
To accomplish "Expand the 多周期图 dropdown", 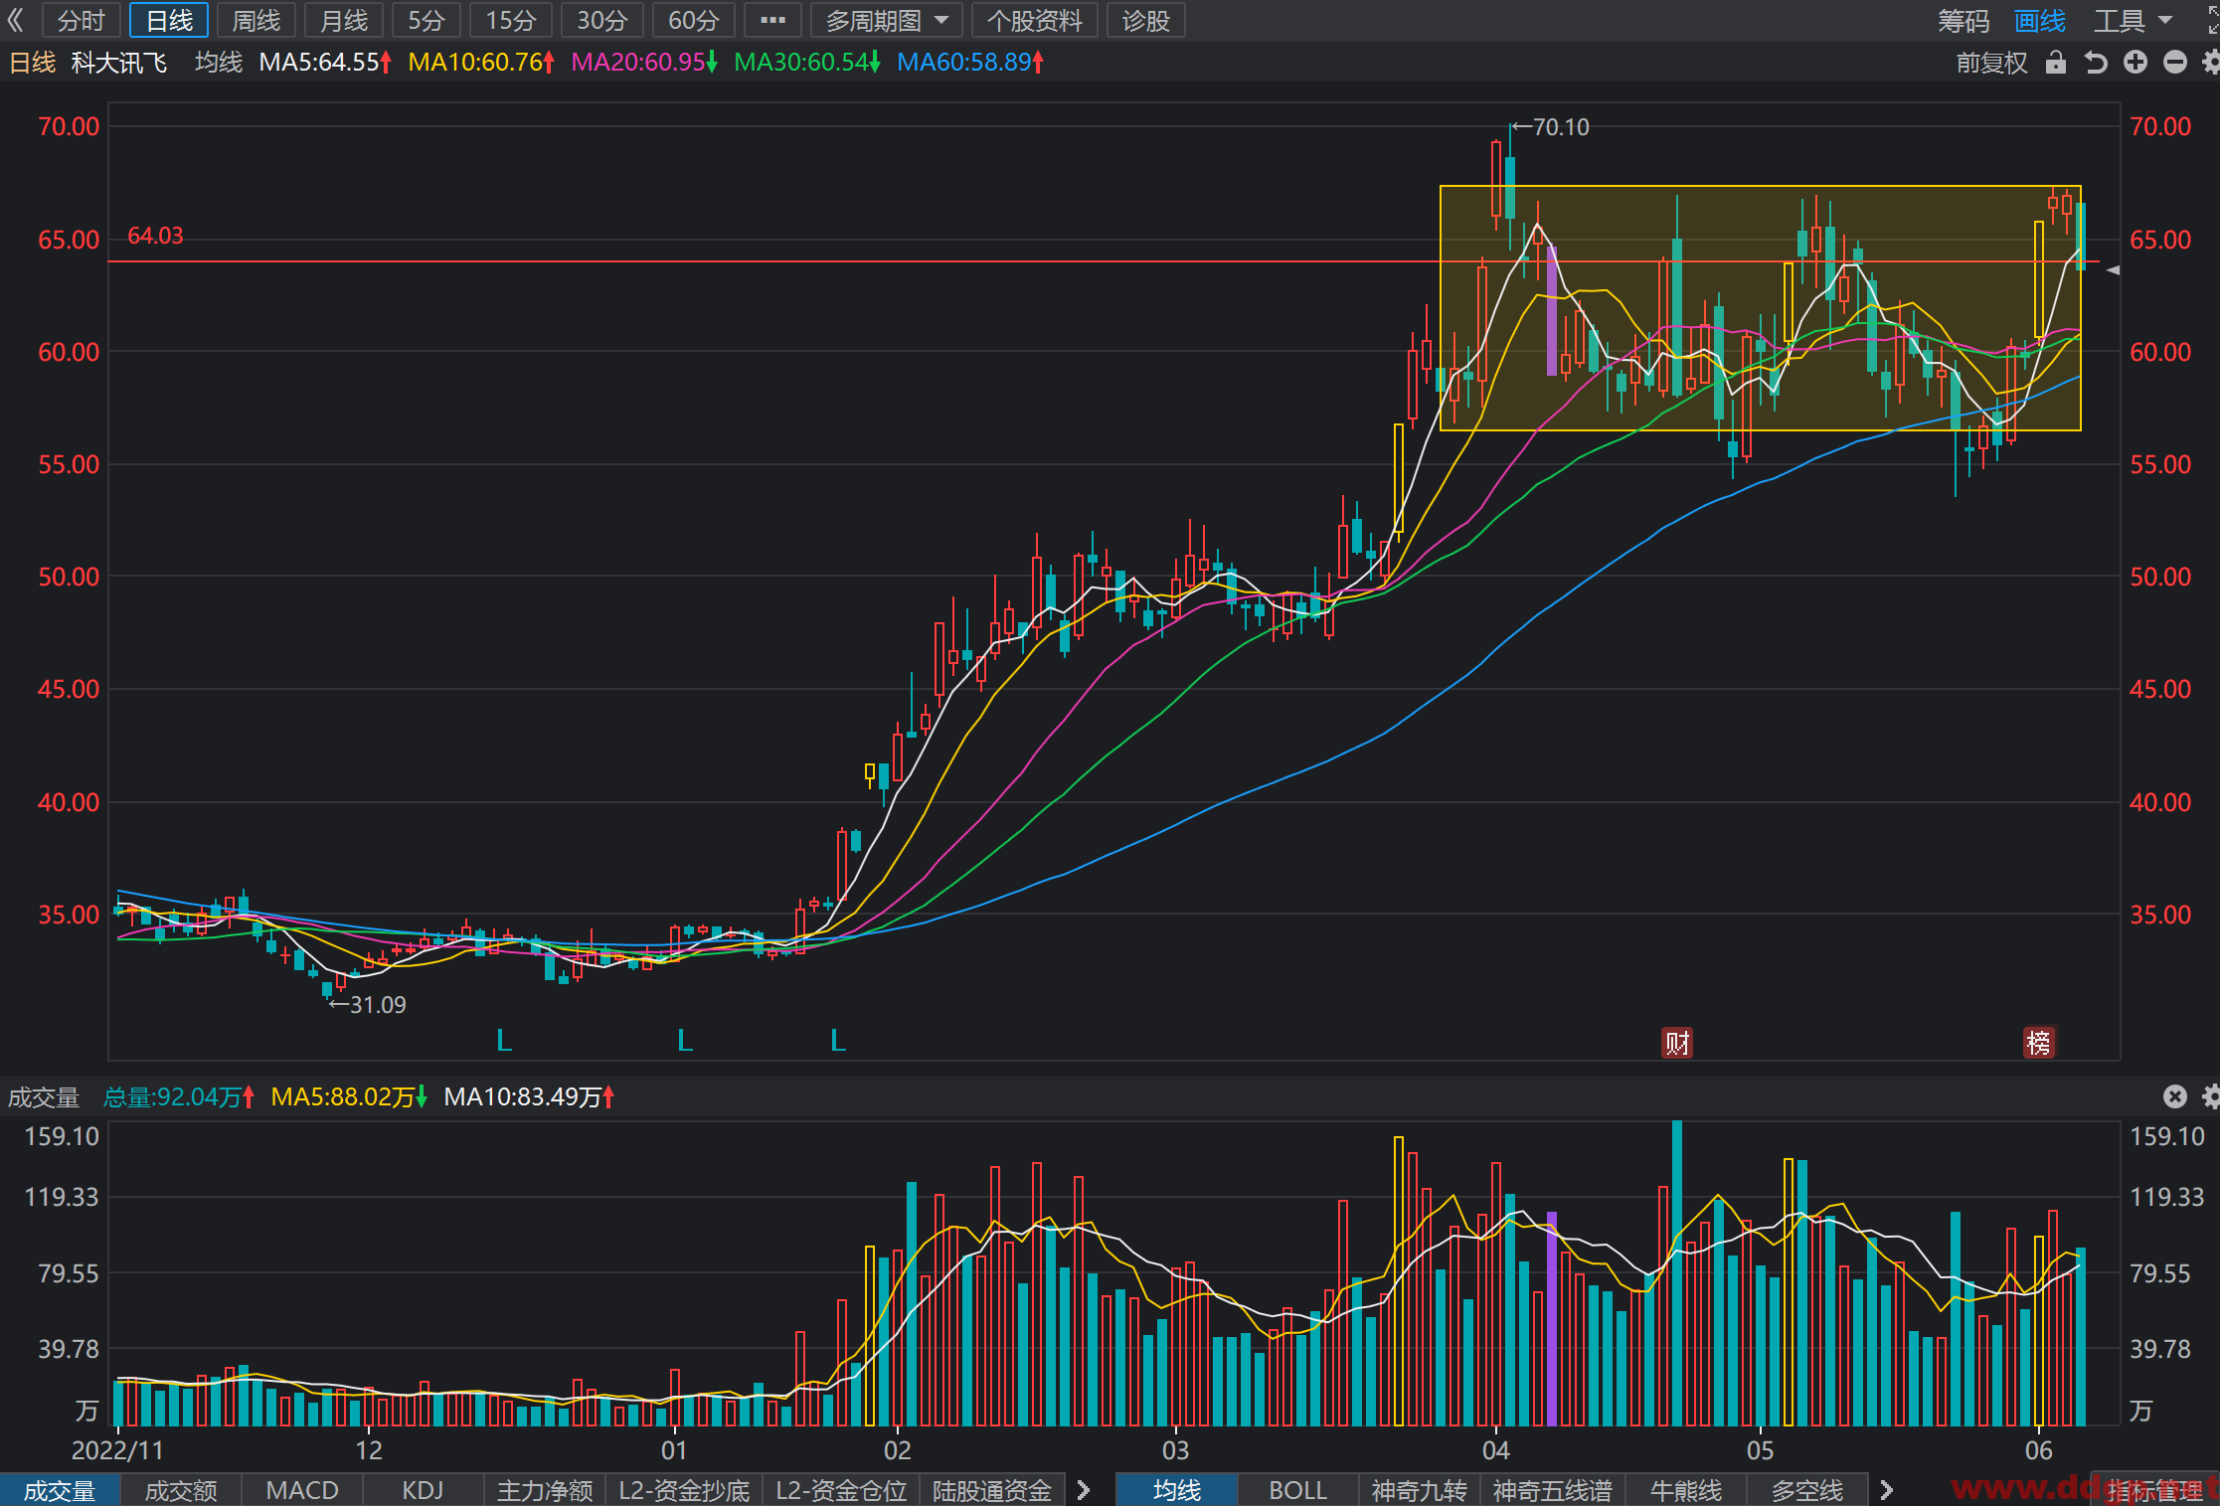I will tap(887, 20).
